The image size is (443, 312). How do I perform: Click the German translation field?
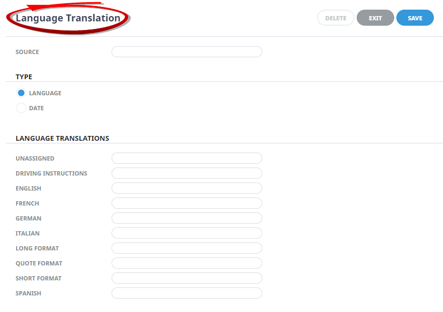(187, 218)
